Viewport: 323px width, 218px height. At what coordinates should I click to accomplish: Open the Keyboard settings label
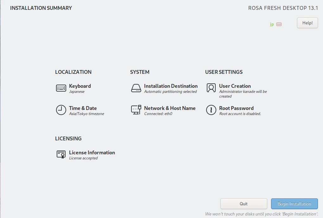(x=80, y=86)
